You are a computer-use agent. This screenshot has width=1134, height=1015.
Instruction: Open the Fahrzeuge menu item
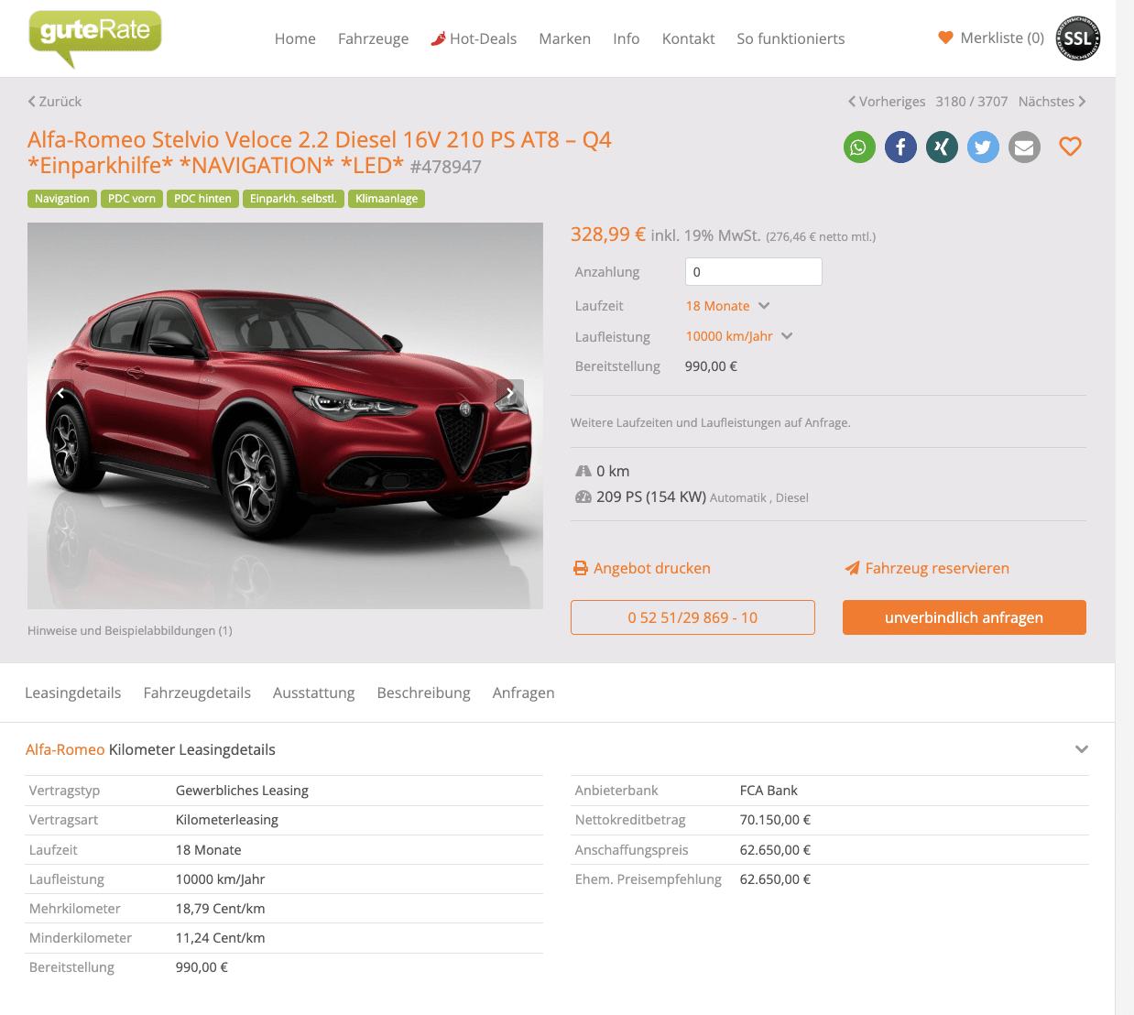(x=374, y=38)
